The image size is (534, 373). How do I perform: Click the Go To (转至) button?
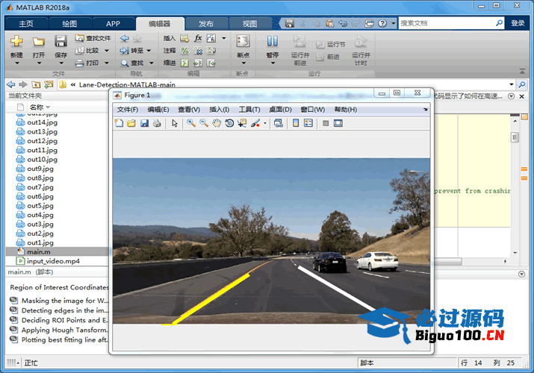click(132, 50)
